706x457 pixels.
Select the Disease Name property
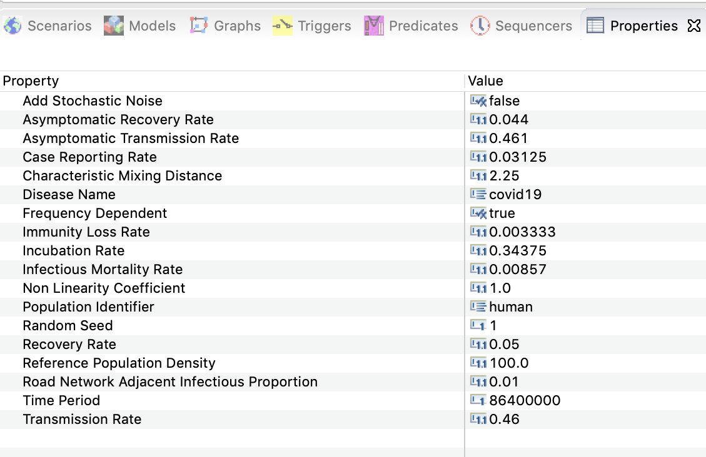69,195
